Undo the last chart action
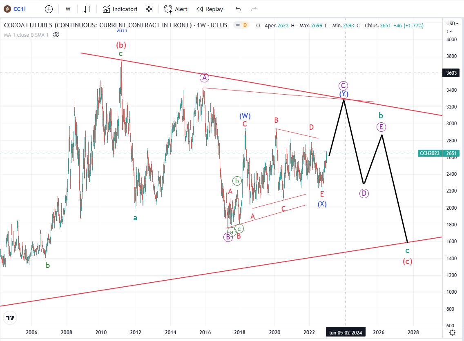Screen dimensions: 464x341 click(x=238, y=9)
